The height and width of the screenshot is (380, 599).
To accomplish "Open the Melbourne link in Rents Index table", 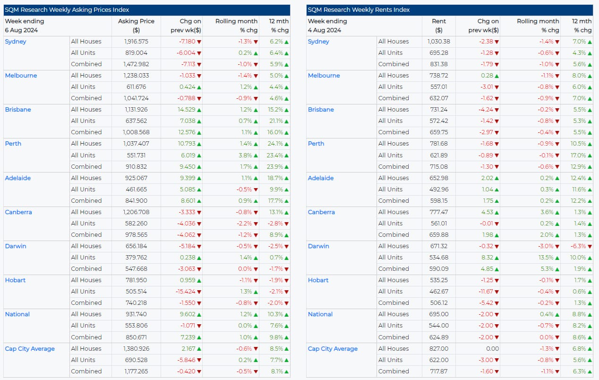I will [324, 76].
